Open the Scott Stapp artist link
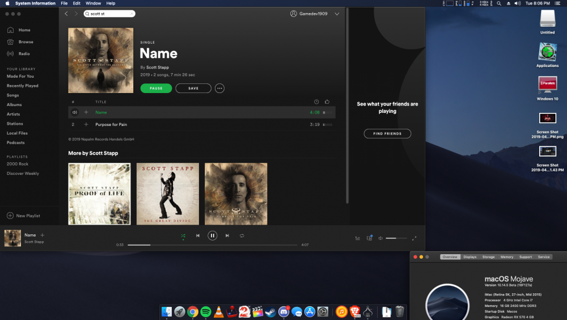 (158, 68)
